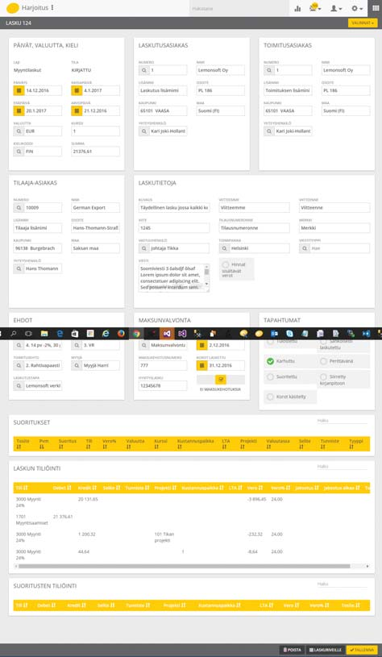Open calendar for Päiväys date 14.12.2016
The image size is (382, 657).
click(x=19, y=90)
